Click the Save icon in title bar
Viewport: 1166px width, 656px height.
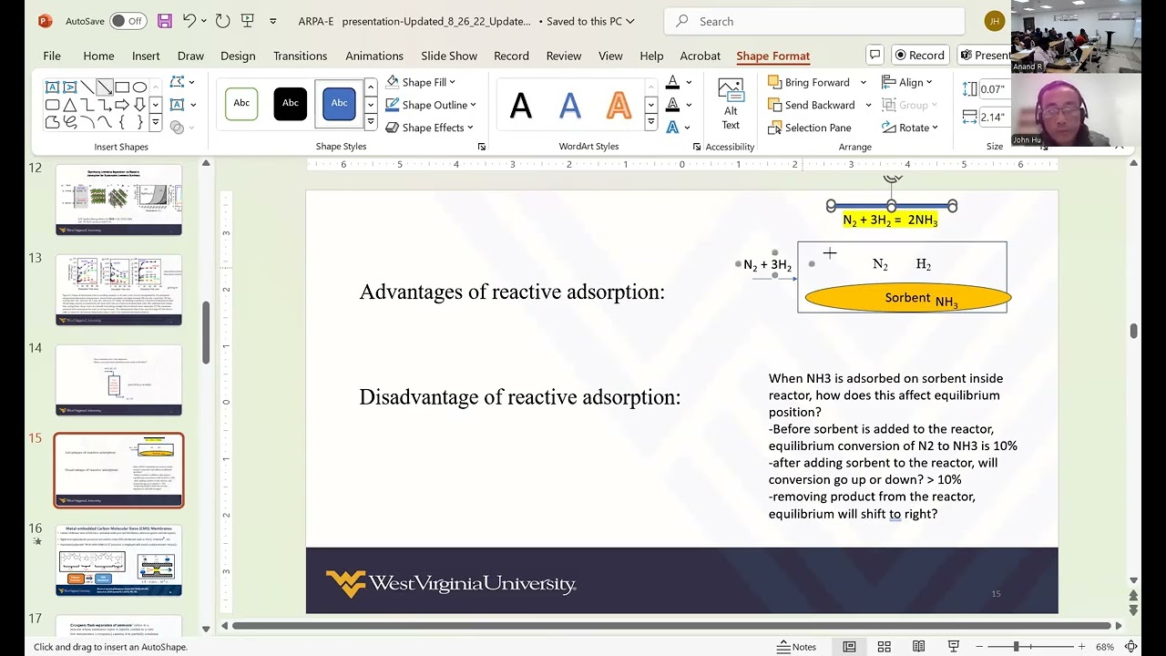tap(164, 21)
